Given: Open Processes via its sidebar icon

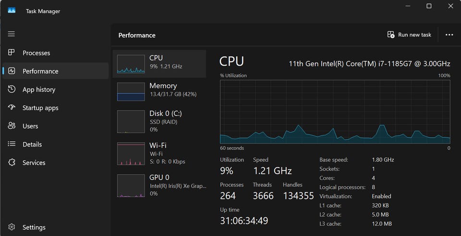Looking at the screenshot, I should 11,53.
